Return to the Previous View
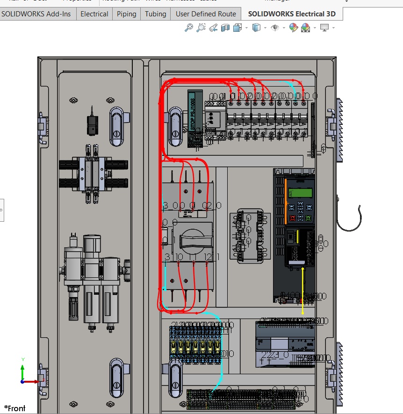Screen dimensions: 403x414 coord(213,28)
